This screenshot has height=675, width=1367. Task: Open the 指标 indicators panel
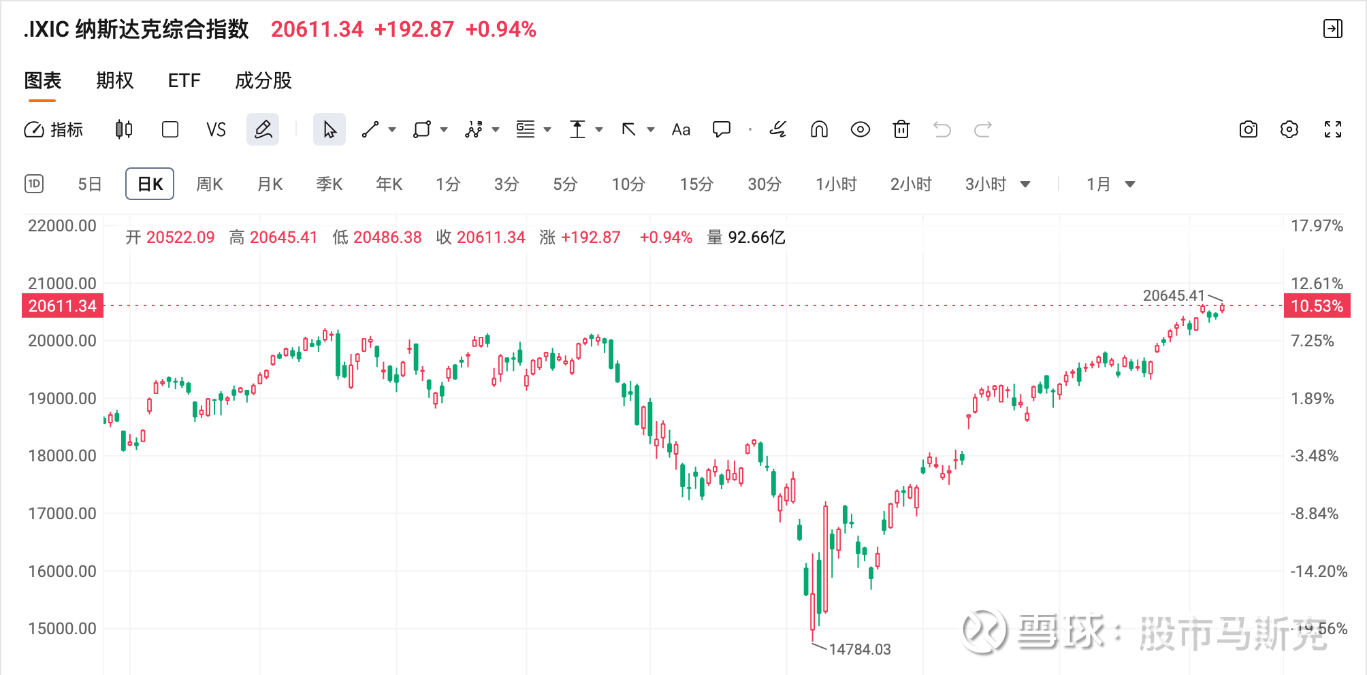pos(54,129)
